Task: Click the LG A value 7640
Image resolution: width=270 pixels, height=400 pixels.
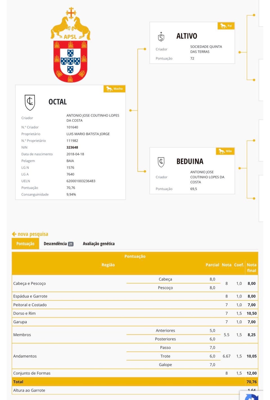Action: pyautogui.click(x=70, y=175)
